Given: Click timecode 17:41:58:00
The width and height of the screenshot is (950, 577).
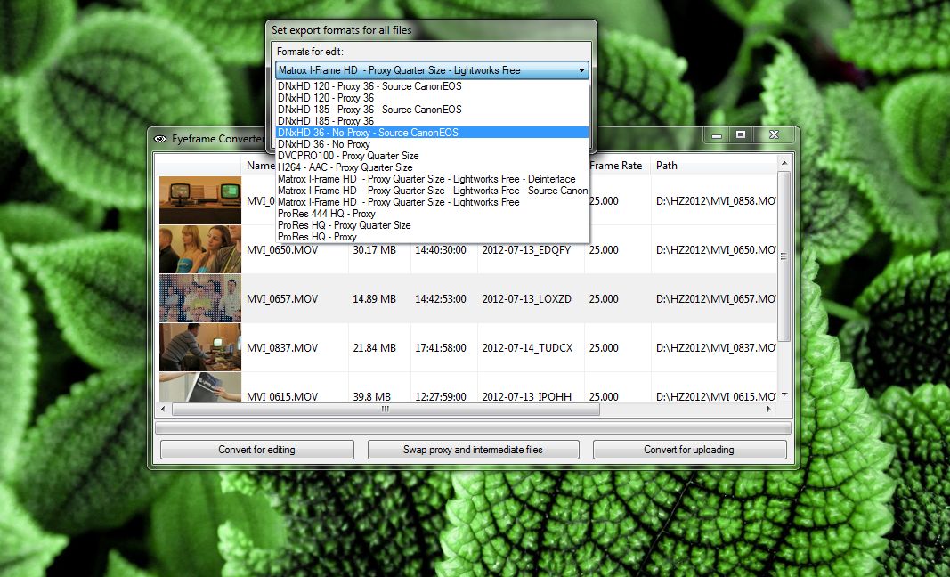Looking at the screenshot, I should [441, 348].
